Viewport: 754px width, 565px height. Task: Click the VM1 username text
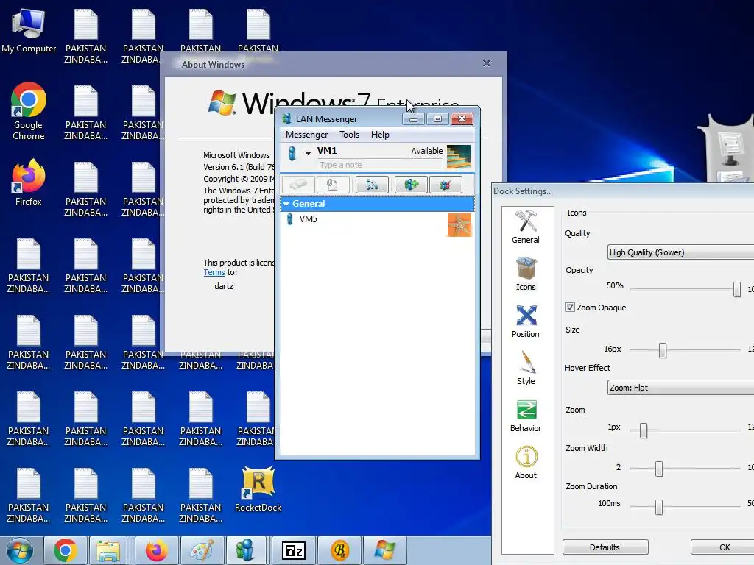pyautogui.click(x=327, y=150)
